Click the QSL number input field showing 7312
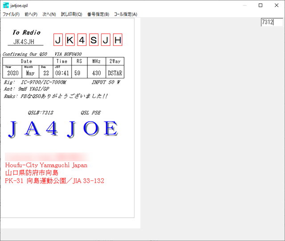This screenshot has height=241, width=285. pos(272,22)
